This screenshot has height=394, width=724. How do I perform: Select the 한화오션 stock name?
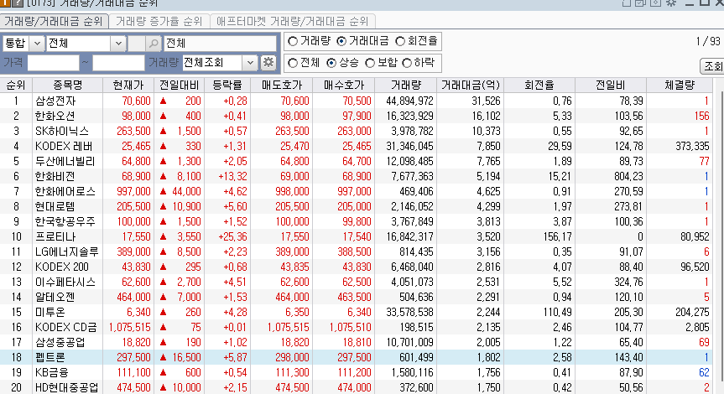55,116
